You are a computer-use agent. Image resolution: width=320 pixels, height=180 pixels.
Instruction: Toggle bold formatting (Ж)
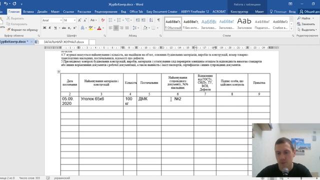44,28
